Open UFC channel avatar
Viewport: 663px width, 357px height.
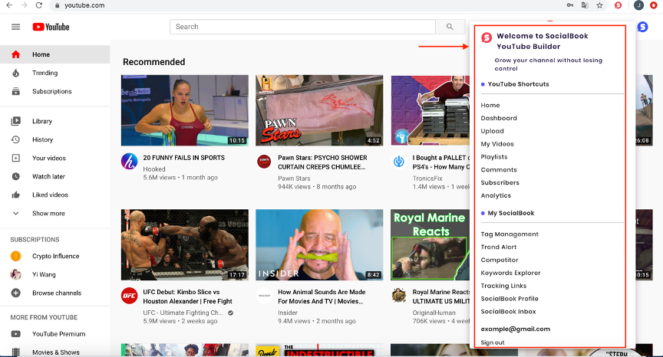point(130,296)
